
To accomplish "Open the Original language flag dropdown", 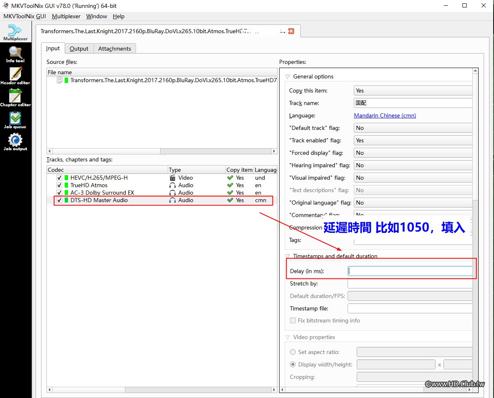I will [413, 203].
